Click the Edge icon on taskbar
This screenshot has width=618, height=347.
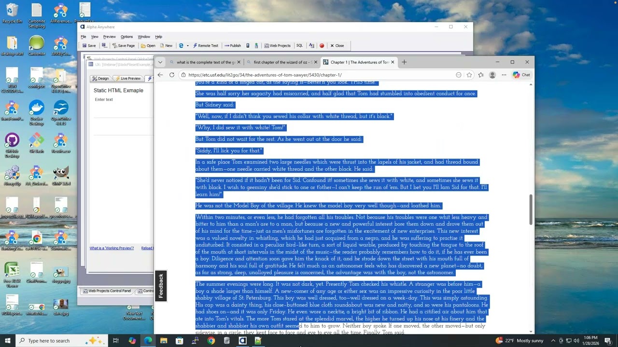148,341
